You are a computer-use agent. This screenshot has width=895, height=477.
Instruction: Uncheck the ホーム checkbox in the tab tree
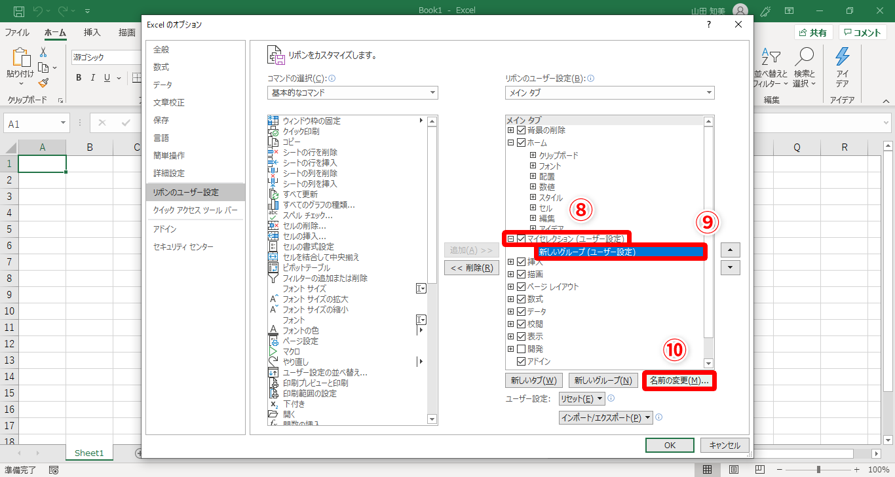point(522,143)
